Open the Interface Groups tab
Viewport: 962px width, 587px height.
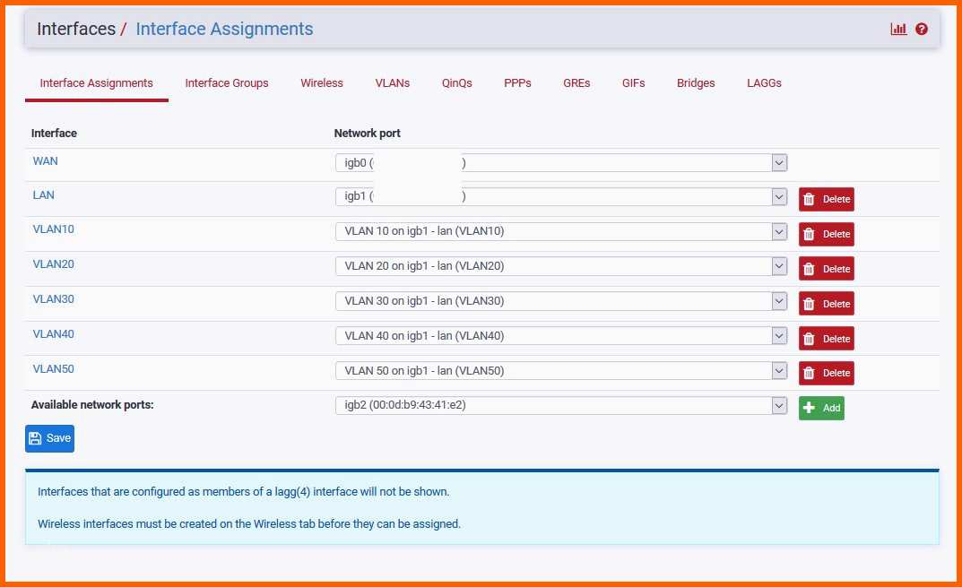coord(227,83)
